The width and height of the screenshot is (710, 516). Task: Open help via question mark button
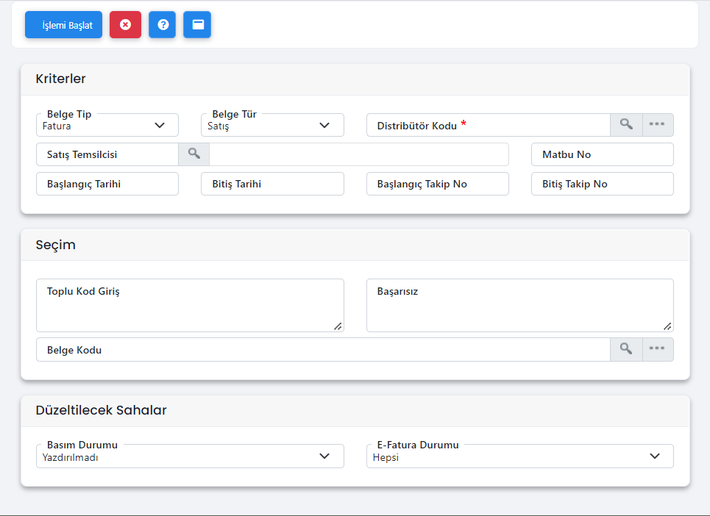pyautogui.click(x=163, y=24)
